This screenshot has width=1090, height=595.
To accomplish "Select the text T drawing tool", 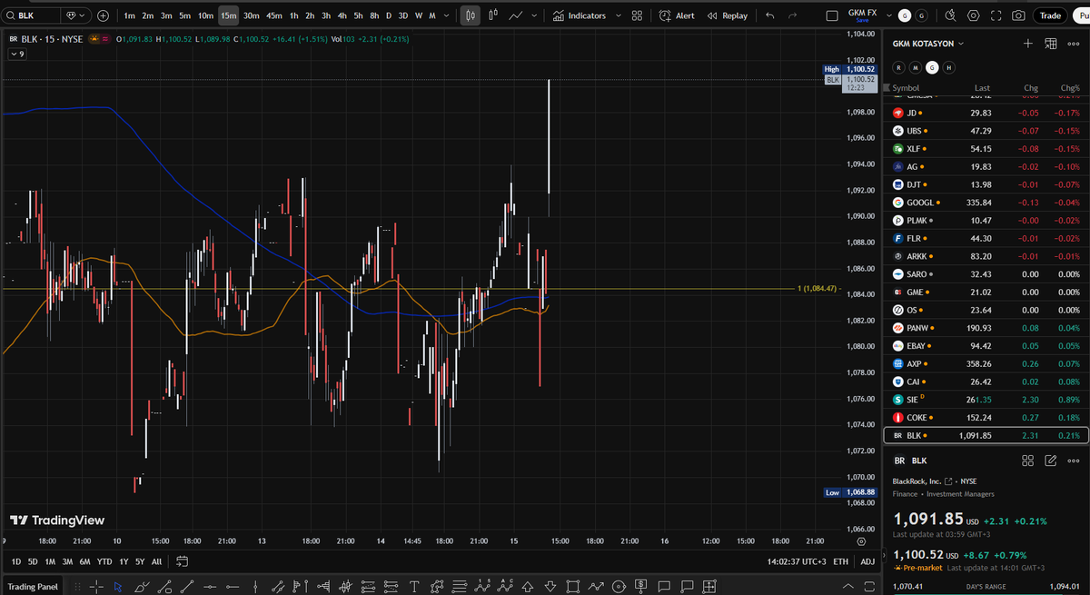I will pyautogui.click(x=414, y=586).
